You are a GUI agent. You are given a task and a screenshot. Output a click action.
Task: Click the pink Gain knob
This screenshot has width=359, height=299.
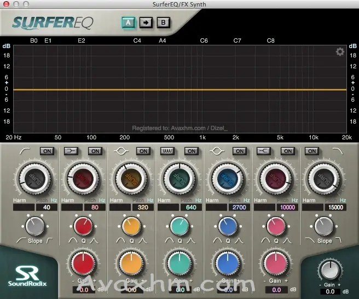276,263
